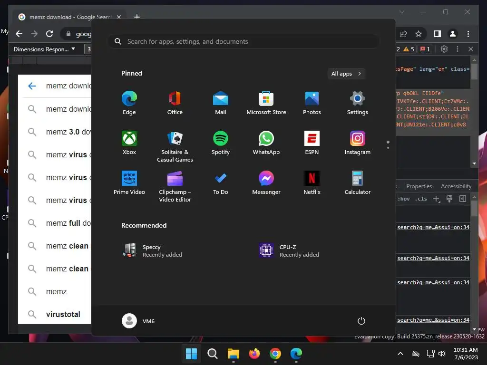Viewport: 487px width, 365px height.
Task: Select the 'memz full' search suggestion
Action: (x=58, y=223)
